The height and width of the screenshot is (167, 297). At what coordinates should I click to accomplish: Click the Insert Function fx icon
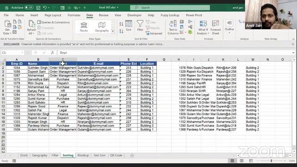52,52
